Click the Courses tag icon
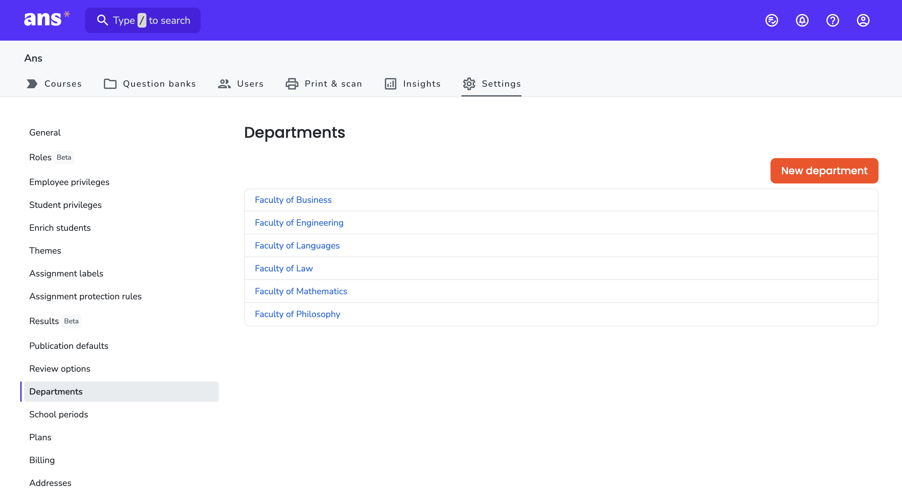 click(32, 83)
